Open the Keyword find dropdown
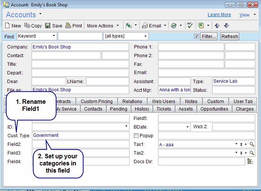Screen dimensions: 261x191 [x=54, y=36]
